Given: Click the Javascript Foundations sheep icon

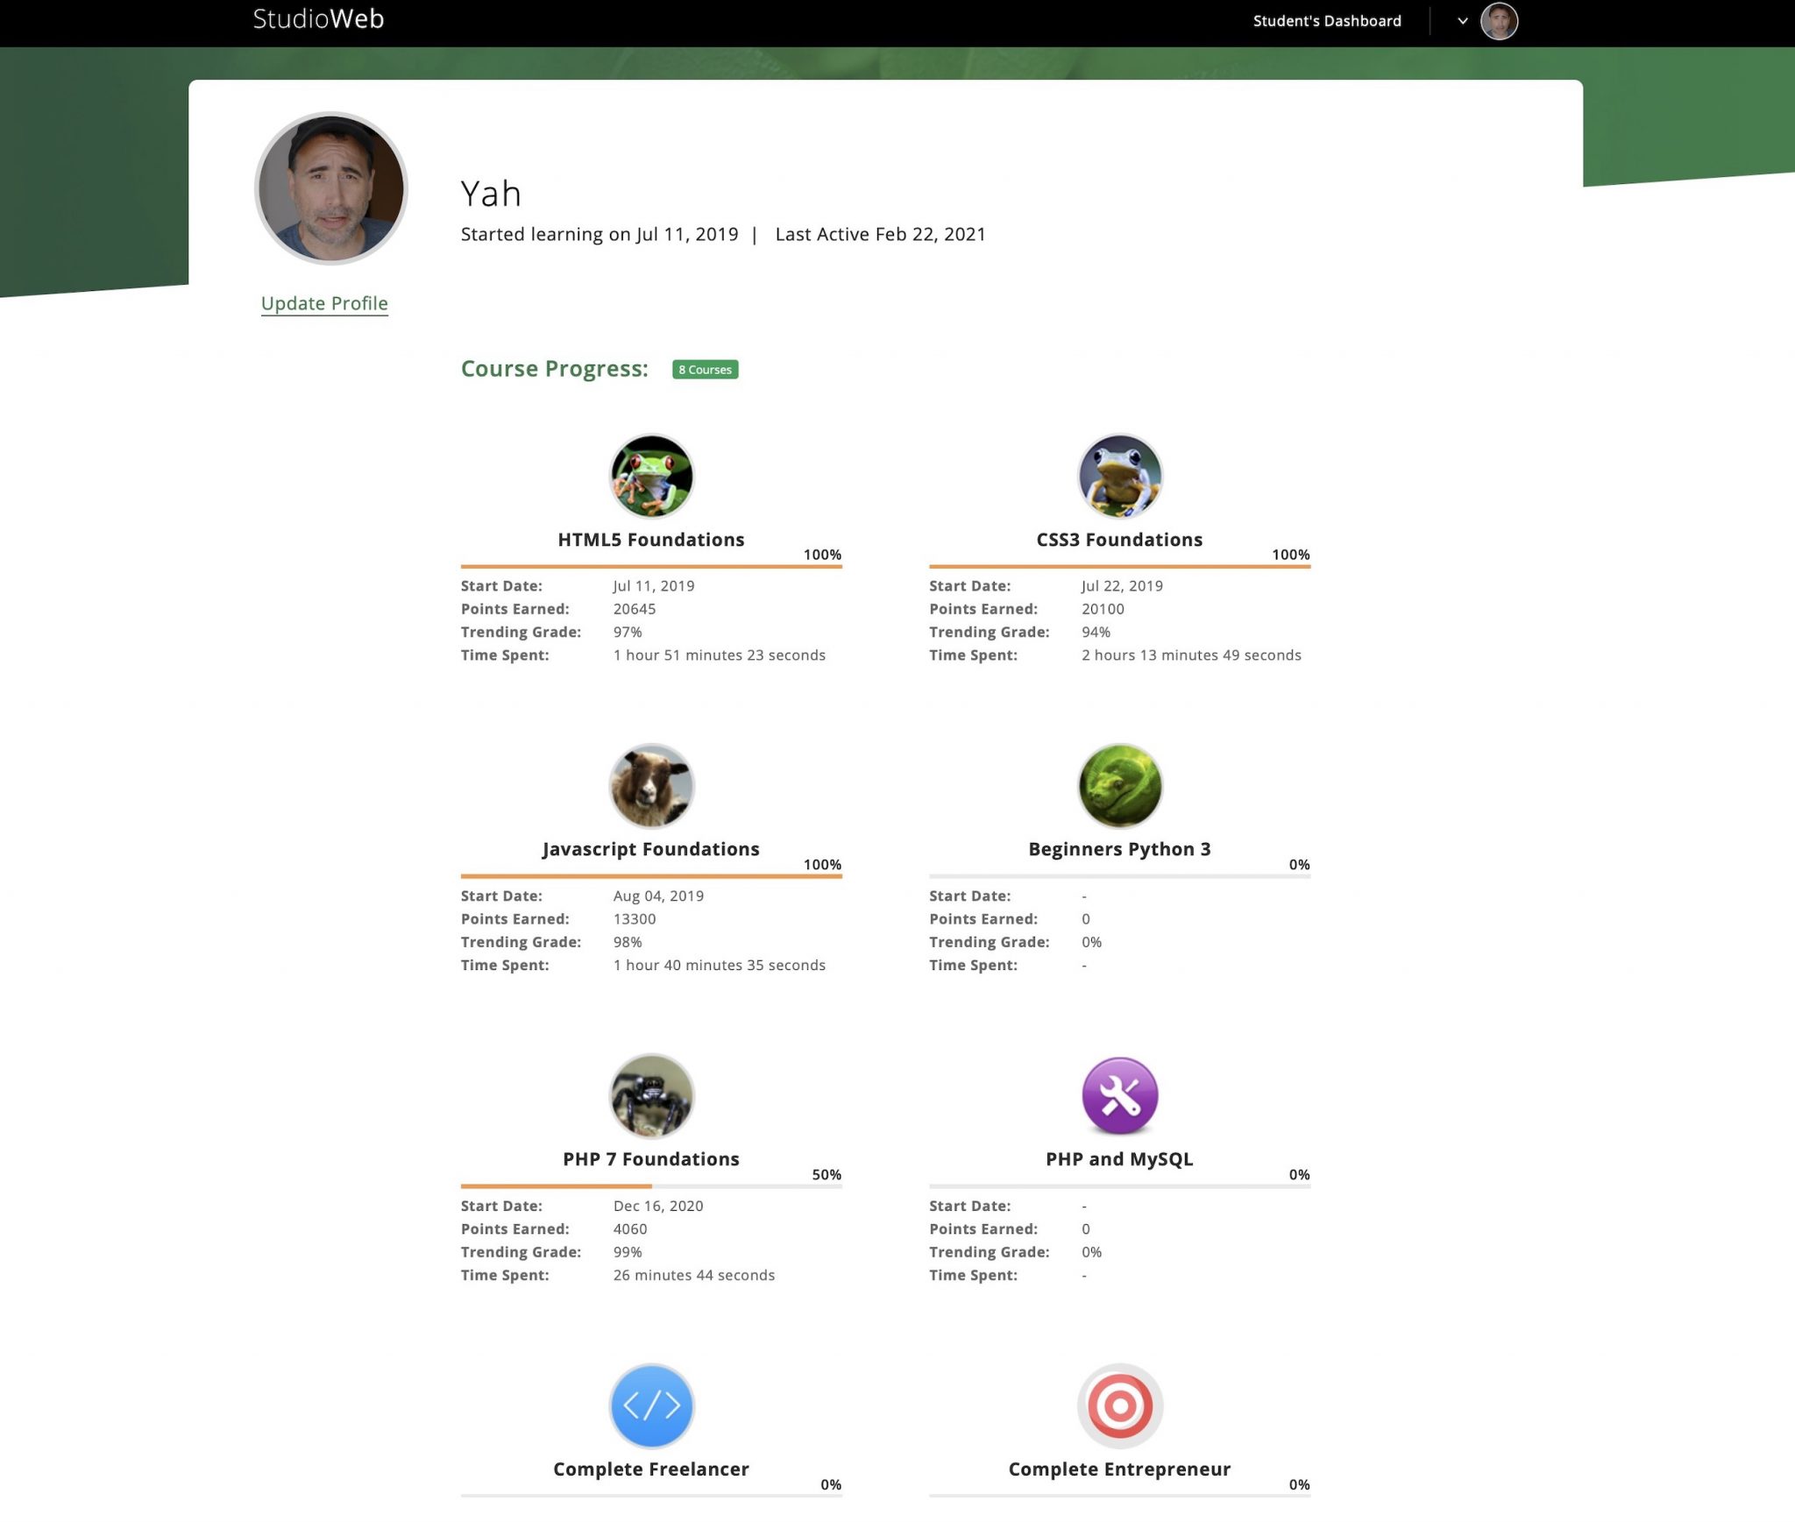Looking at the screenshot, I should (x=651, y=786).
